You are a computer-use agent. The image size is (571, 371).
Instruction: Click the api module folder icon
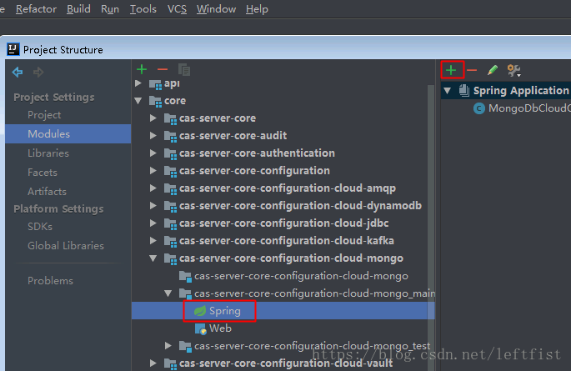[x=156, y=84]
